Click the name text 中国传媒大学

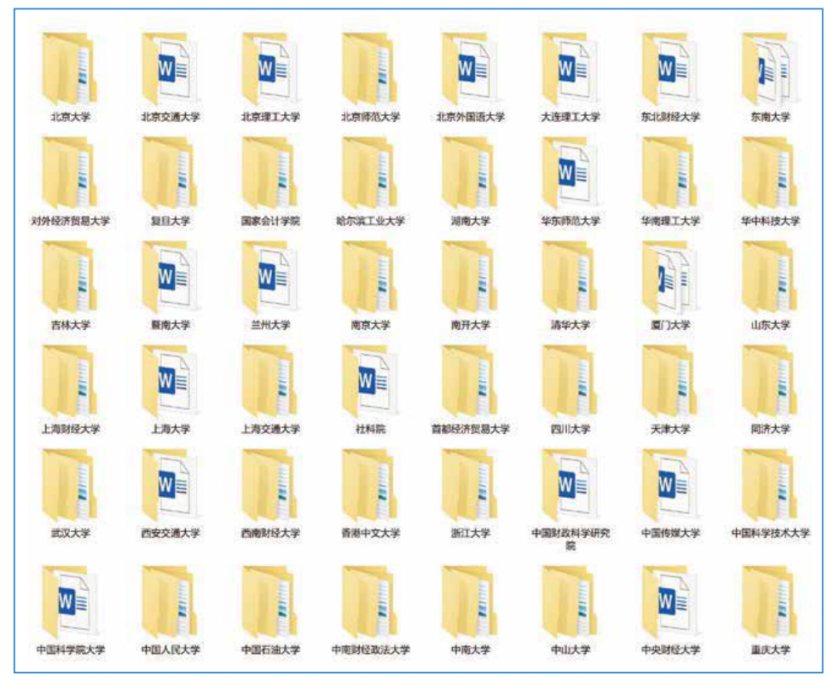(x=670, y=533)
